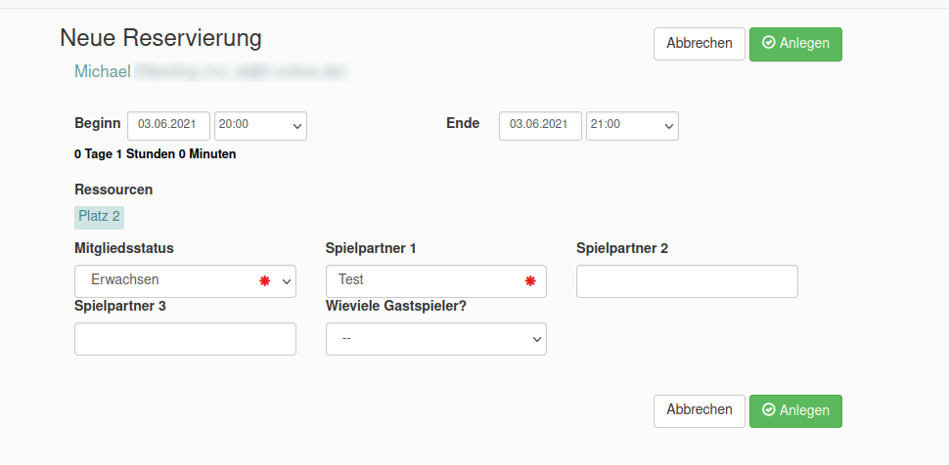Click the bottom Anlegen checkmark icon
Image resolution: width=949 pixels, height=465 pixels.
769,410
